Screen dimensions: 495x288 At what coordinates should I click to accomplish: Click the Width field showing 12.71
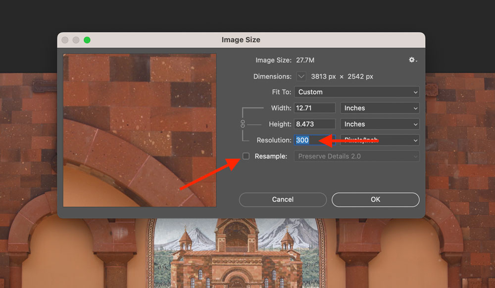(315, 108)
